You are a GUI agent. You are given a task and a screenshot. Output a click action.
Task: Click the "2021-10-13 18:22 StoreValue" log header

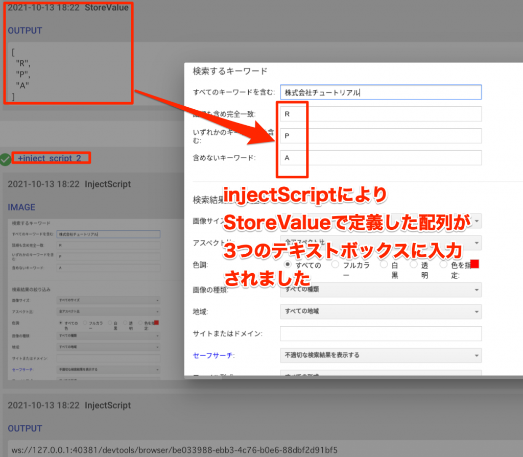(x=68, y=8)
